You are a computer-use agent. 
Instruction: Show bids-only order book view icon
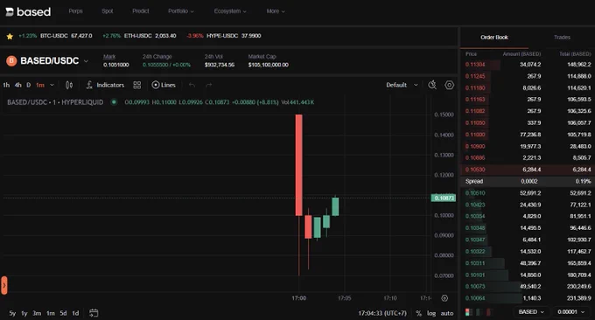[x=479, y=312]
